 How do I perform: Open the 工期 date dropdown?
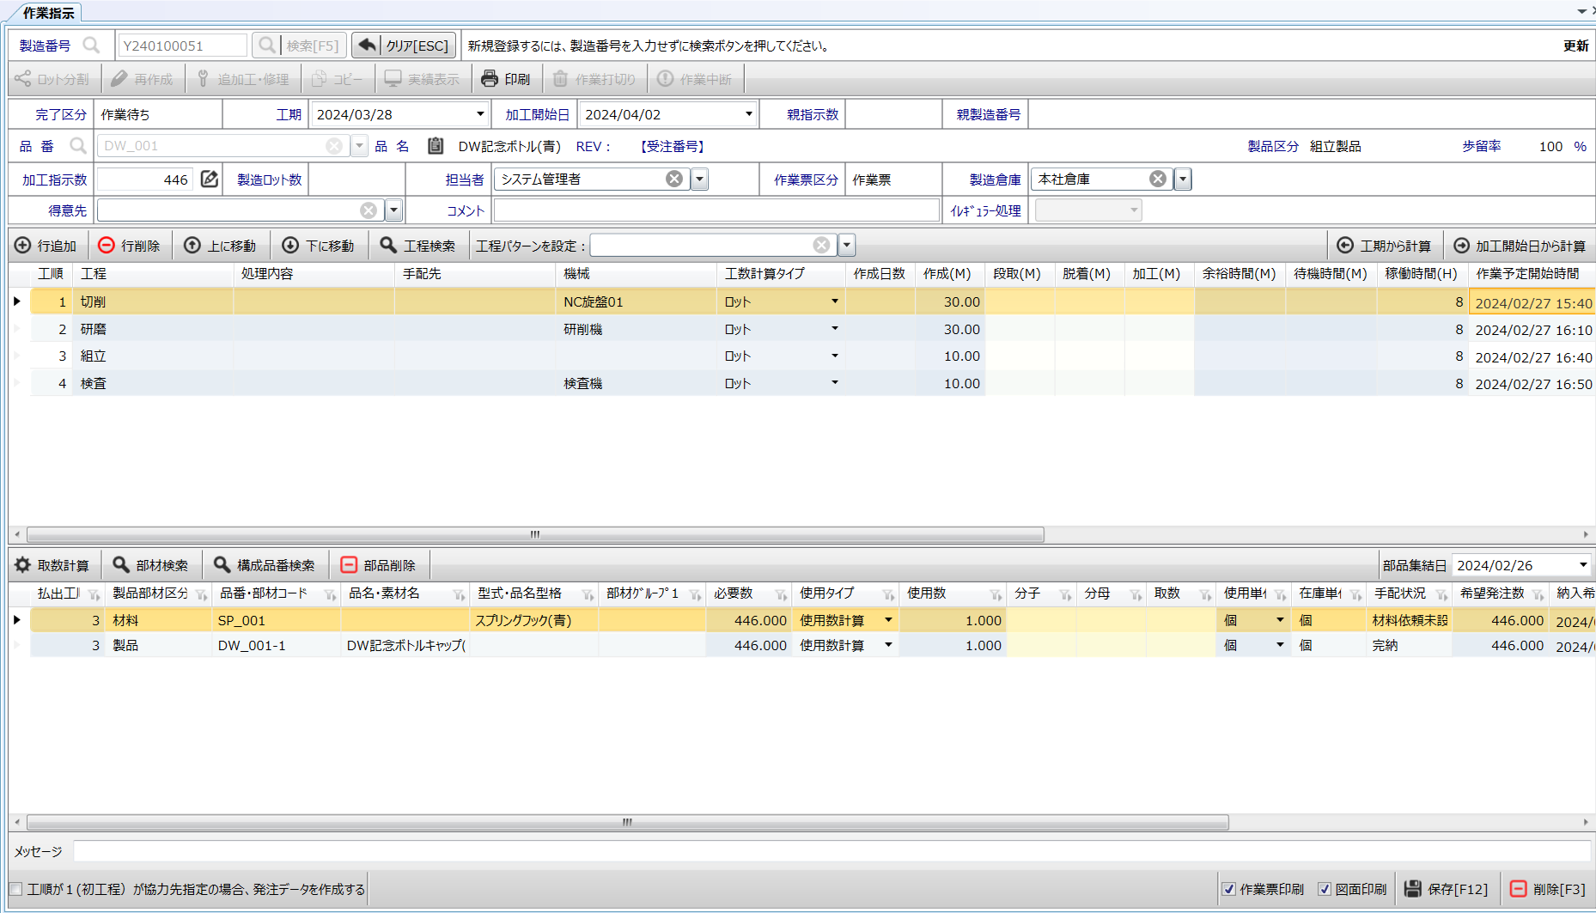point(480,114)
